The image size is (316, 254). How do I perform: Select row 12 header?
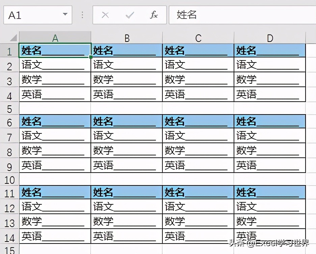9,207
